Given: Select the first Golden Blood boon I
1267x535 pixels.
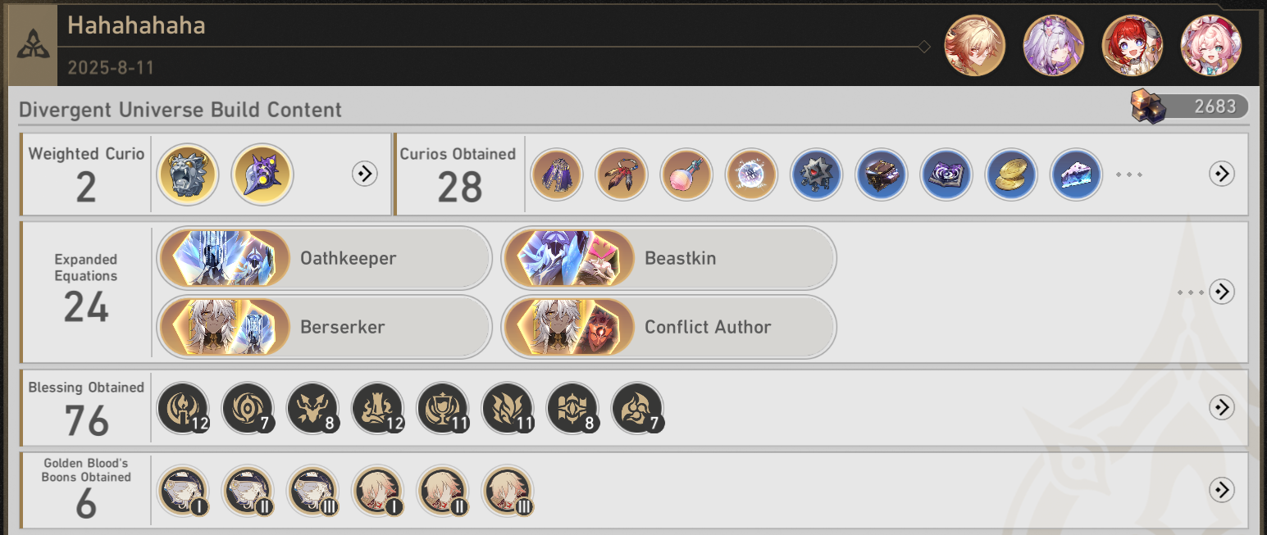Looking at the screenshot, I should (x=182, y=491).
